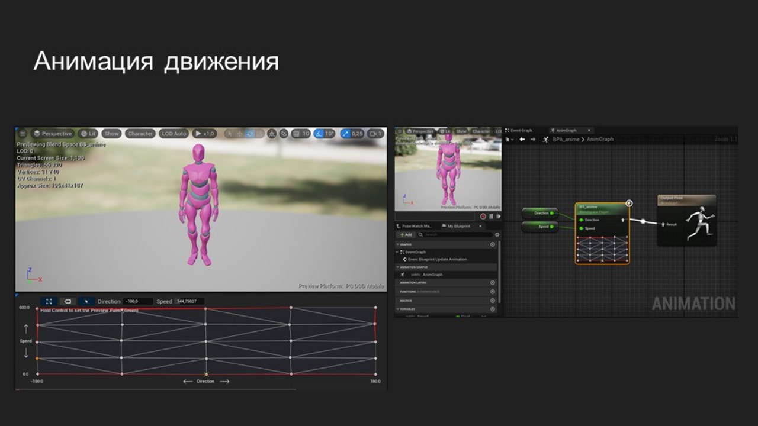The height and width of the screenshot is (426, 758).
Task: Open the Pose Watch Manager tab
Action: click(417, 226)
